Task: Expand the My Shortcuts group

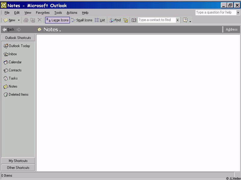Action: coord(18,161)
